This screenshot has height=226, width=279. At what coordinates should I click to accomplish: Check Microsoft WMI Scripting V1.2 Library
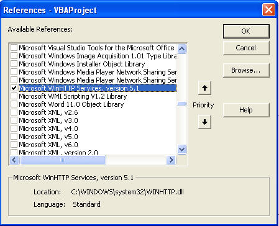(14, 96)
